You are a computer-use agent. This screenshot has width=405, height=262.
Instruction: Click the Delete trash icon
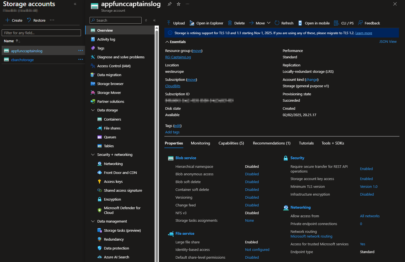[230, 23]
